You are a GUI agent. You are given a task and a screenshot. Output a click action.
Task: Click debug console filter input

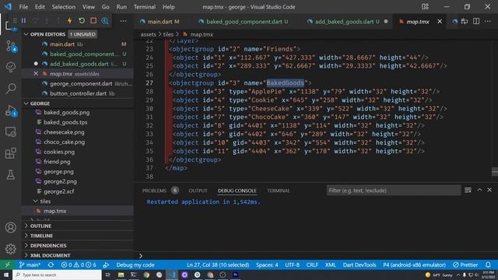(x=393, y=190)
